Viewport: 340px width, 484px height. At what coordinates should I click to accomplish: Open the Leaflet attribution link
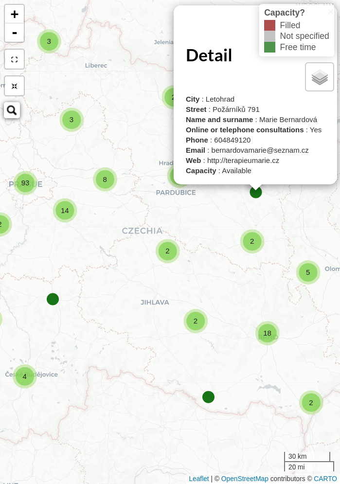coord(198,479)
